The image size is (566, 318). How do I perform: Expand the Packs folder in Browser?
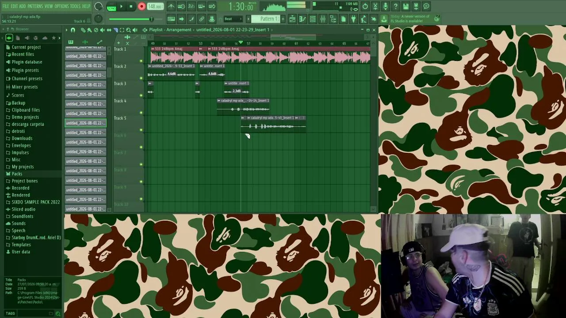pyautogui.click(x=17, y=174)
